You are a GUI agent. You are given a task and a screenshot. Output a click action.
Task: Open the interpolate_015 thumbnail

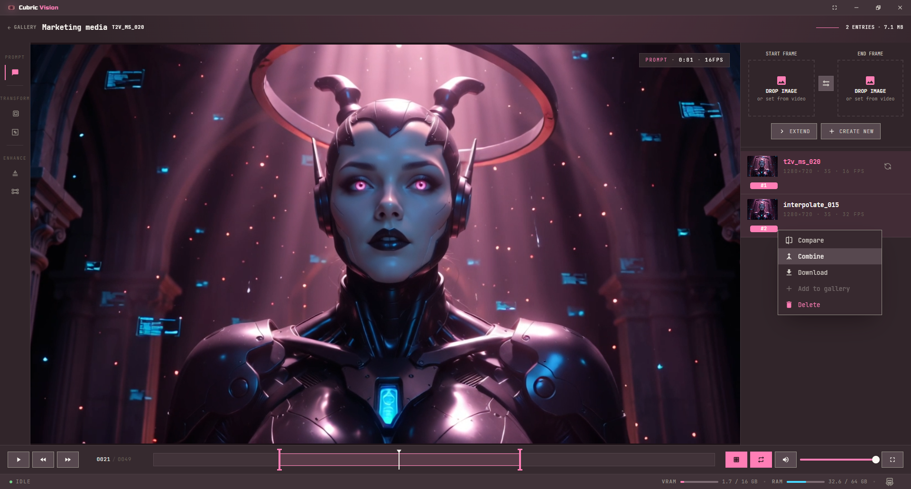click(762, 209)
